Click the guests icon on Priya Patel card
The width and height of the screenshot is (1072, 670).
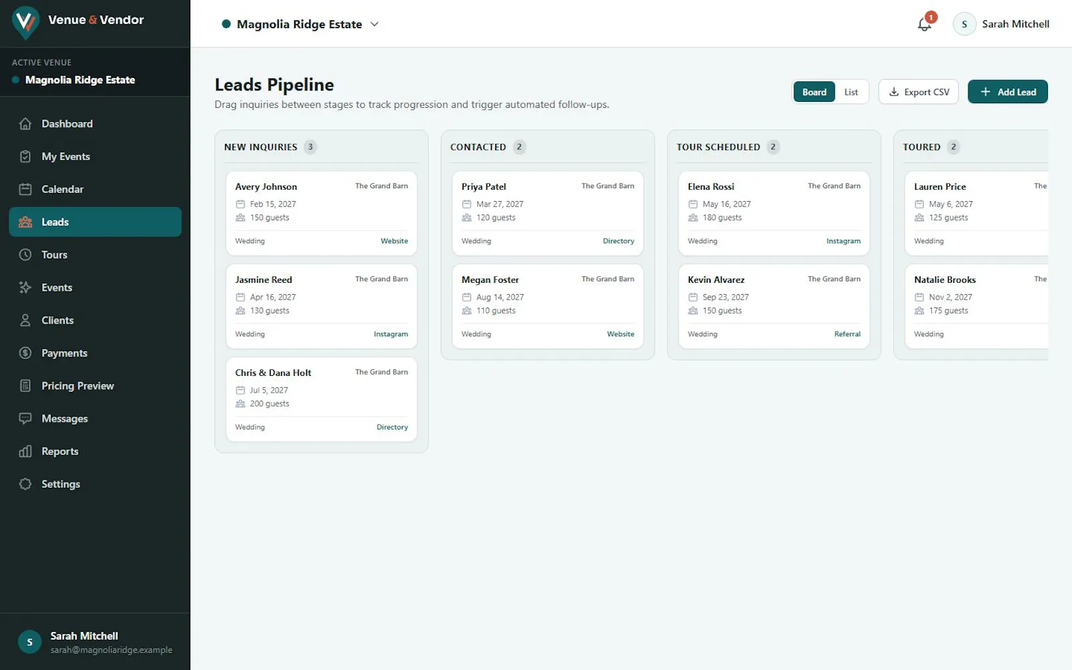[467, 218]
